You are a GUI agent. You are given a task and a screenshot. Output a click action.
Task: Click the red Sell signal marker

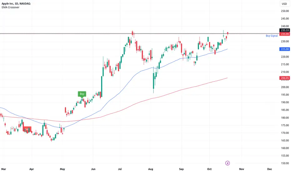click(x=27, y=129)
